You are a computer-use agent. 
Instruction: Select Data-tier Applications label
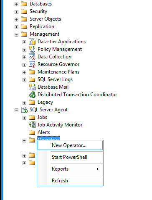(61, 42)
